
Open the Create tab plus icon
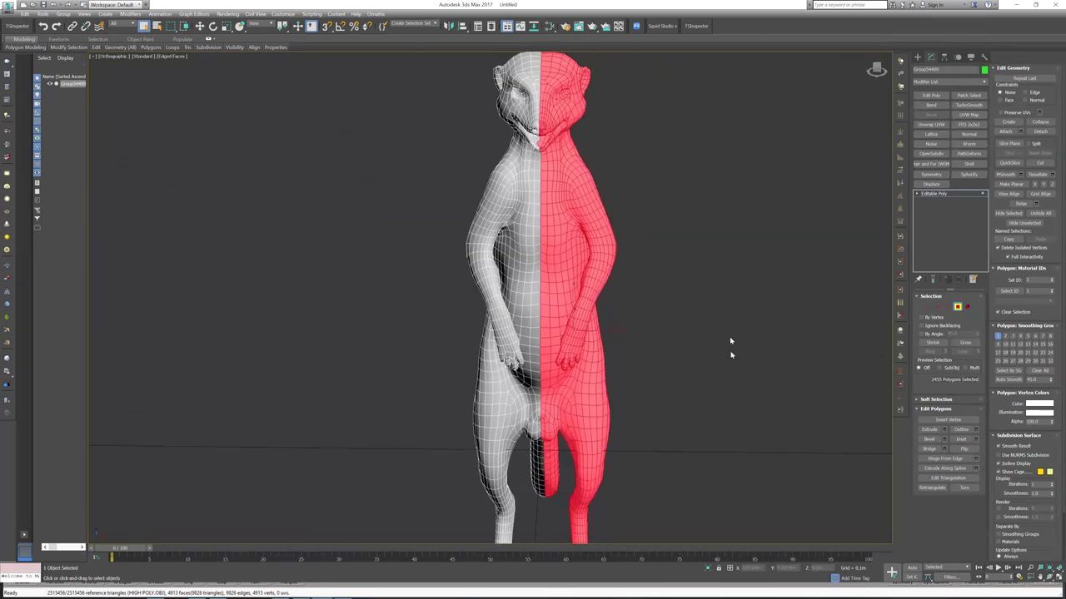click(918, 57)
